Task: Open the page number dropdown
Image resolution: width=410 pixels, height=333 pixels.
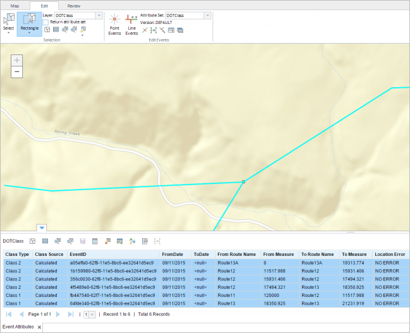Action: click(93, 314)
